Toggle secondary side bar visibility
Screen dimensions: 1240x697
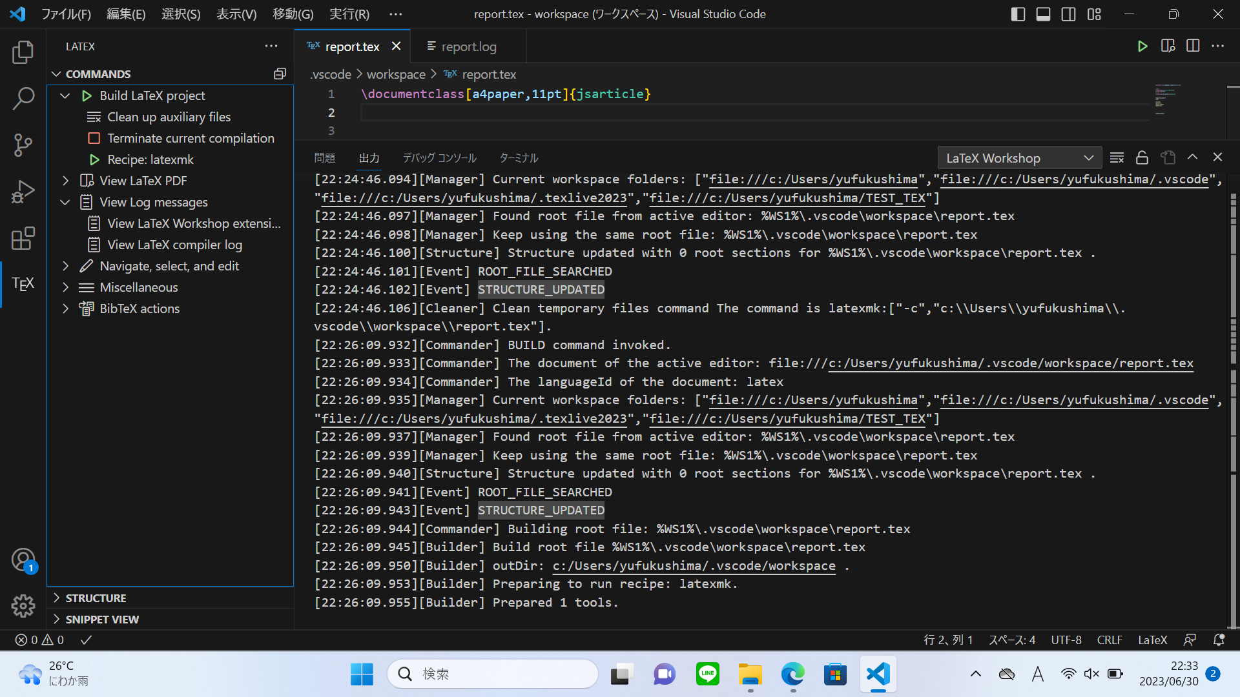(x=1069, y=14)
